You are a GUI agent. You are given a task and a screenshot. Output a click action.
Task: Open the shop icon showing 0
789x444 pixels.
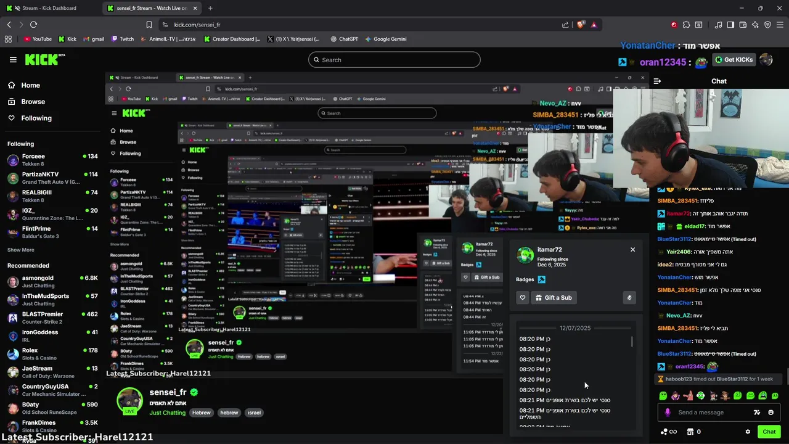694,432
